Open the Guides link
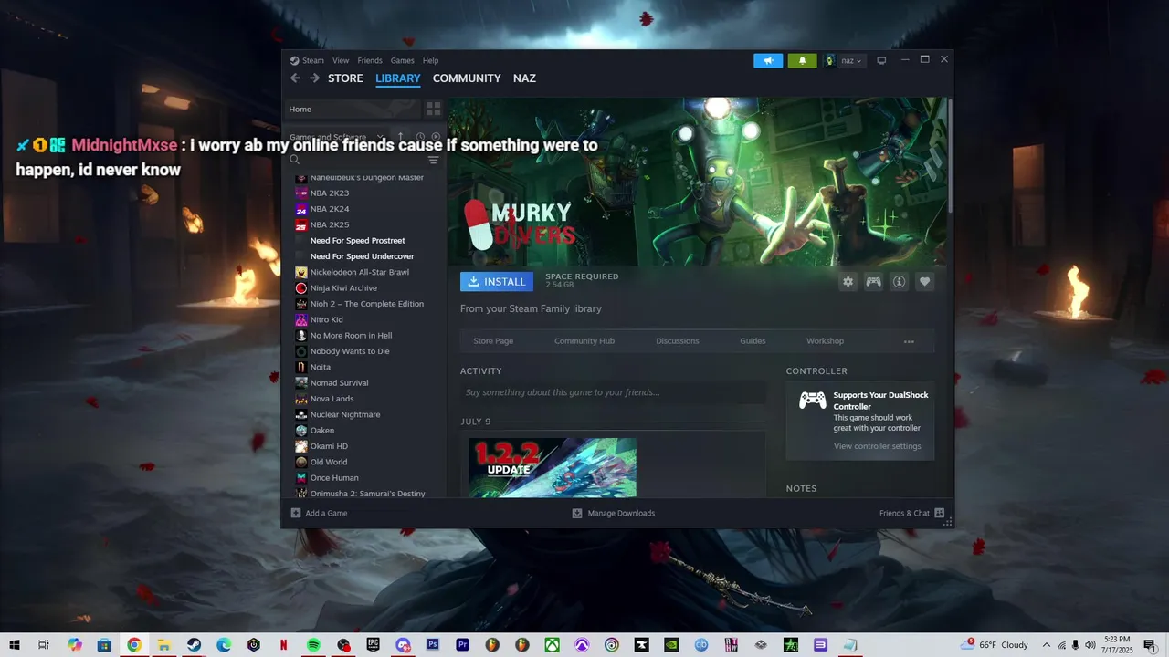This screenshot has width=1169, height=657. coord(753,341)
